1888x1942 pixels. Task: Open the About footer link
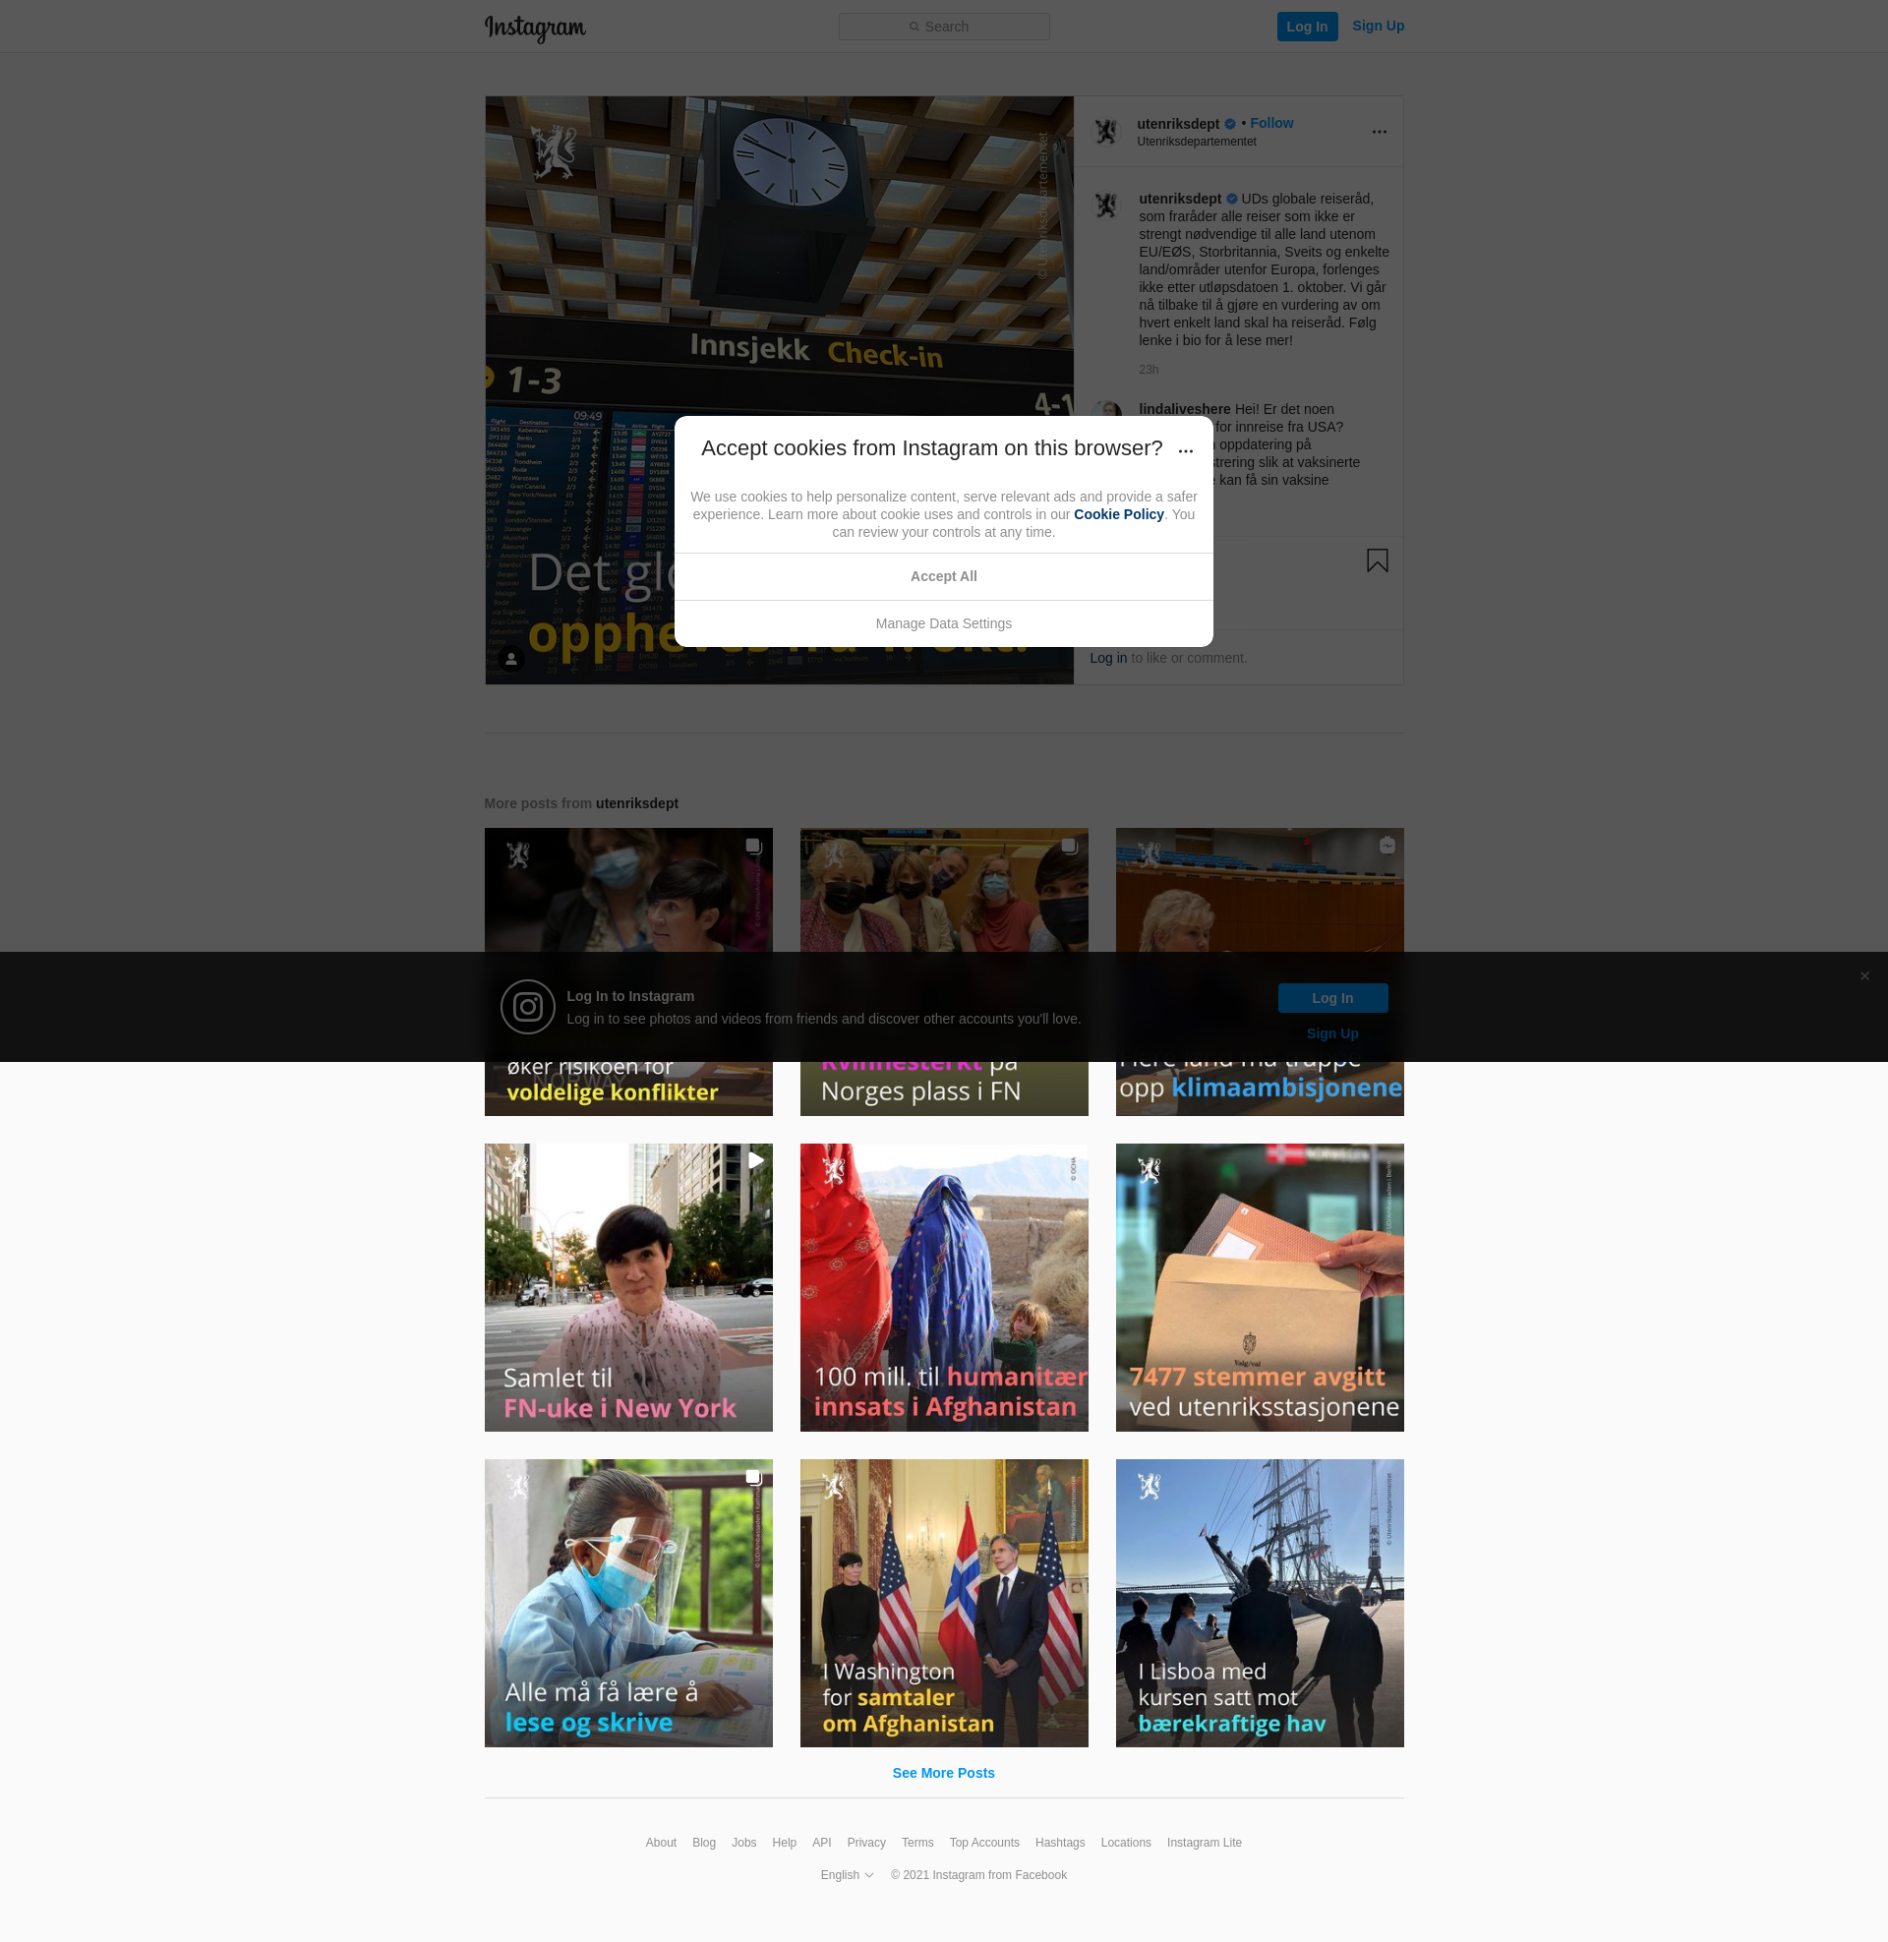point(661,1843)
